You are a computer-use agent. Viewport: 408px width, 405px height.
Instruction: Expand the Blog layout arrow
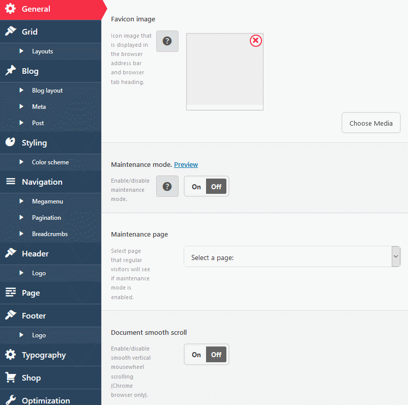point(21,90)
